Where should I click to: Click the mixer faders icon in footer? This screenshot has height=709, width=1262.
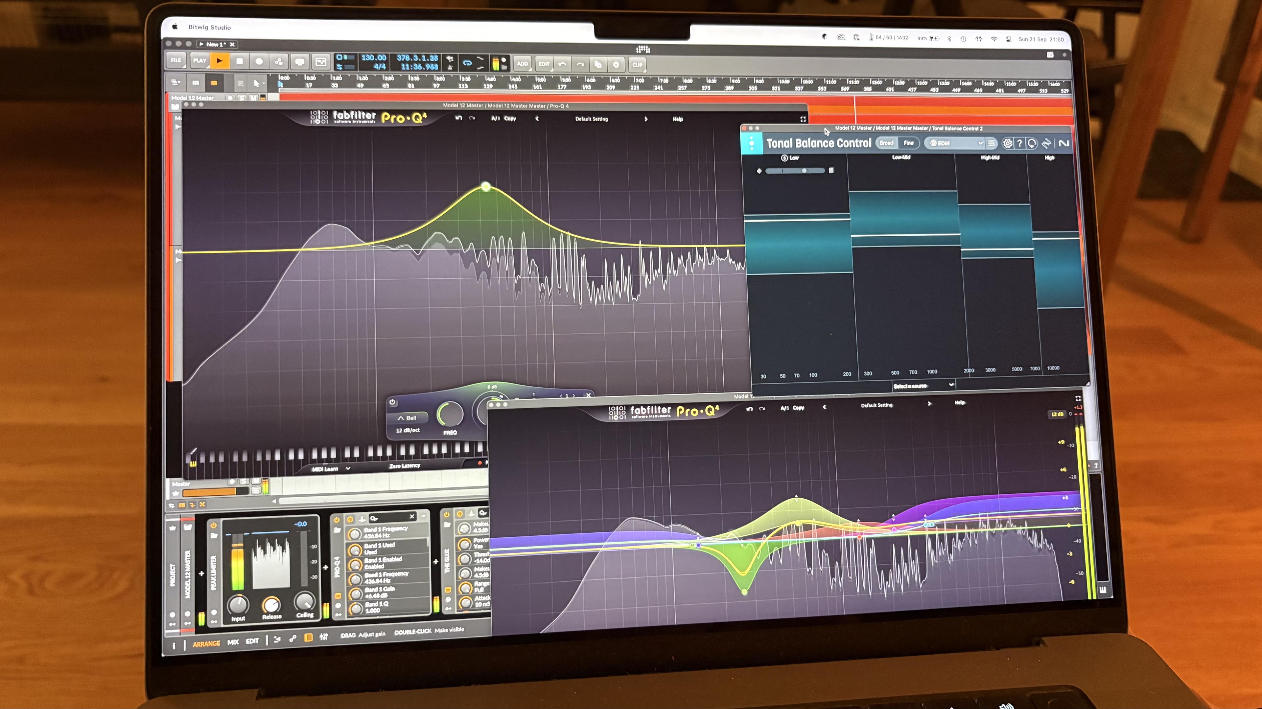[x=324, y=636]
